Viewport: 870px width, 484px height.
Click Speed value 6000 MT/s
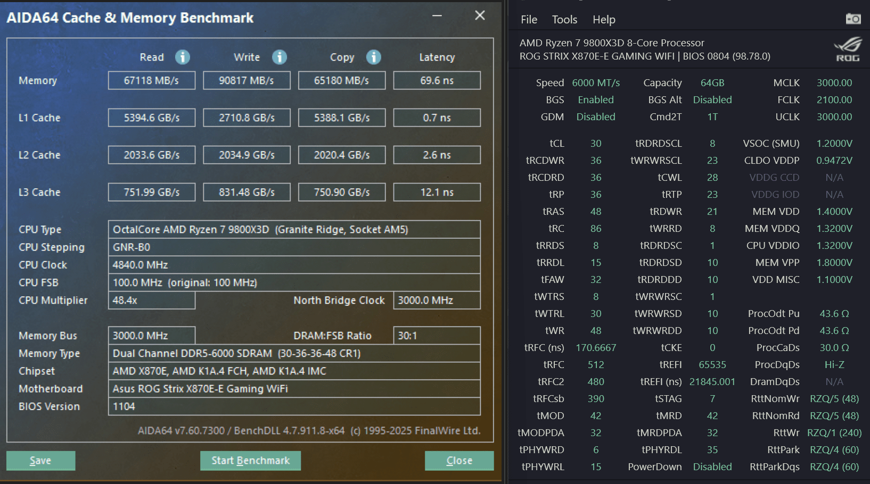[x=596, y=83]
